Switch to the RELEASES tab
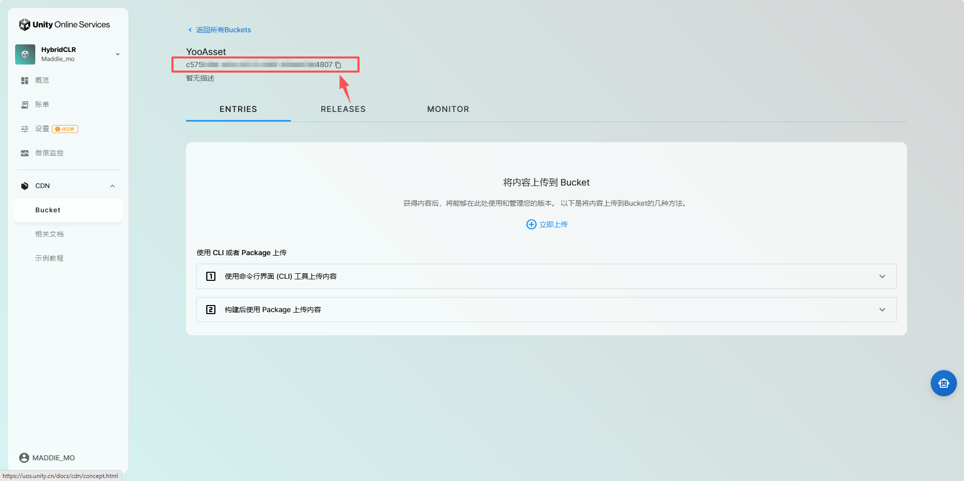Screen dimensions: 964x481 (343, 109)
